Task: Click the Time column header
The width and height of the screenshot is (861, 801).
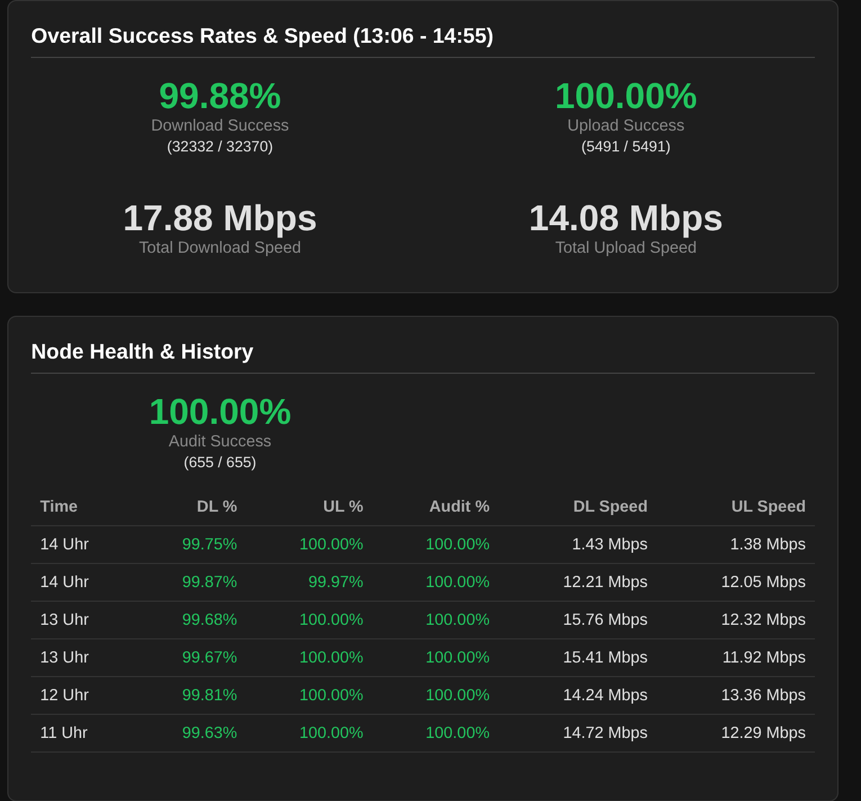Action: click(59, 506)
